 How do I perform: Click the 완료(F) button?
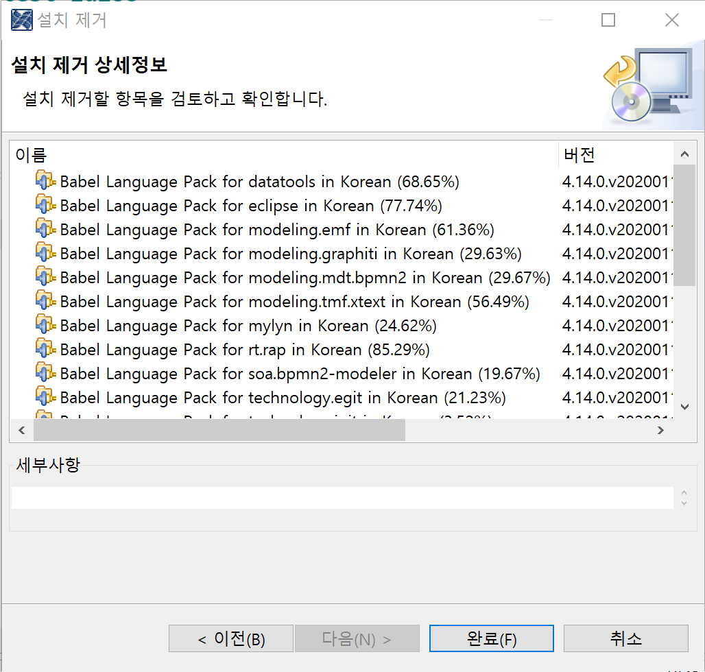[492, 638]
